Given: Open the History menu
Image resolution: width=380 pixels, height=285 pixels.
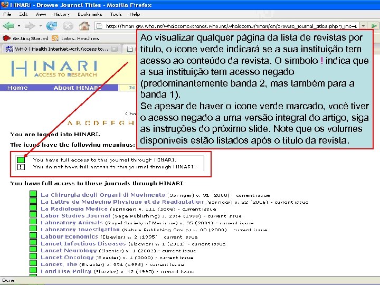Looking at the screenshot, I should tap(62, 14).
